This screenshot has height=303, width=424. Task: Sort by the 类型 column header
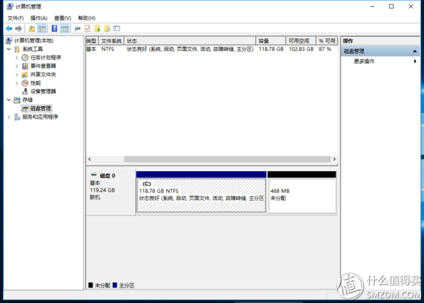[x=92, y=41]
